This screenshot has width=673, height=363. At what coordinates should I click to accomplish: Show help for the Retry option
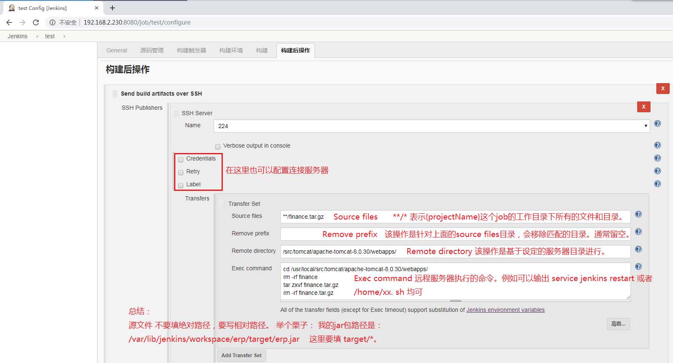pyautogui.click(x=658, y=171)
